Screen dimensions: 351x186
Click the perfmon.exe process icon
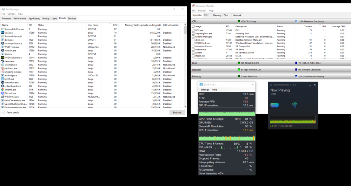3,68
